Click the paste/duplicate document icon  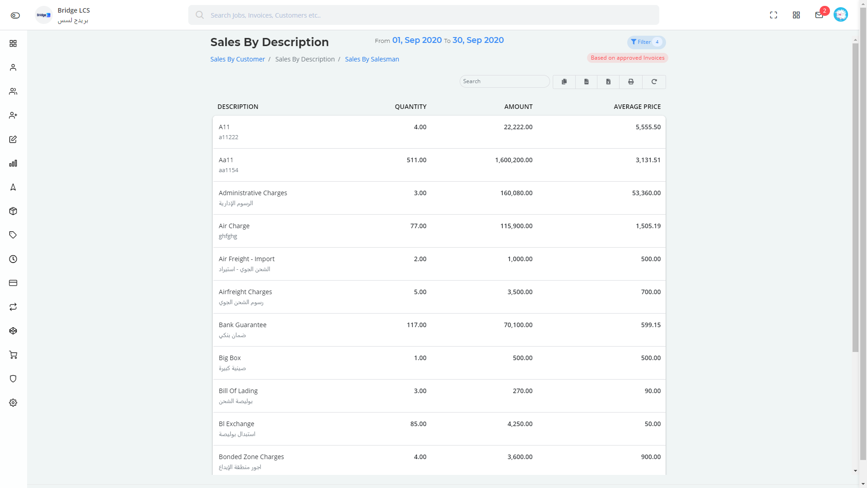pos(563,82)
